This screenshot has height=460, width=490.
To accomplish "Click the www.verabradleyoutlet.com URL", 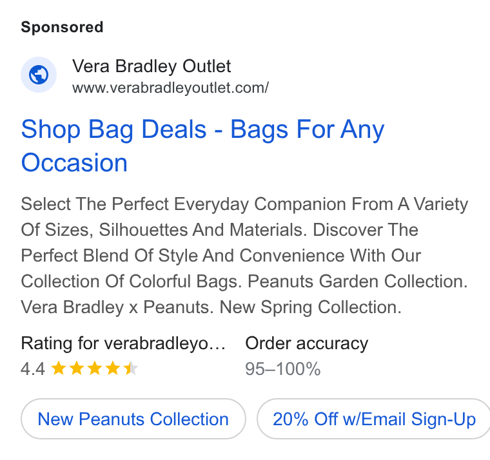I will (170, 88).
